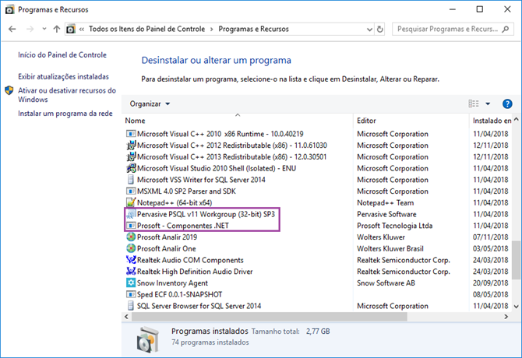Select Snow Inventory Agent entry
522x358 pixels.
[172, 283]
